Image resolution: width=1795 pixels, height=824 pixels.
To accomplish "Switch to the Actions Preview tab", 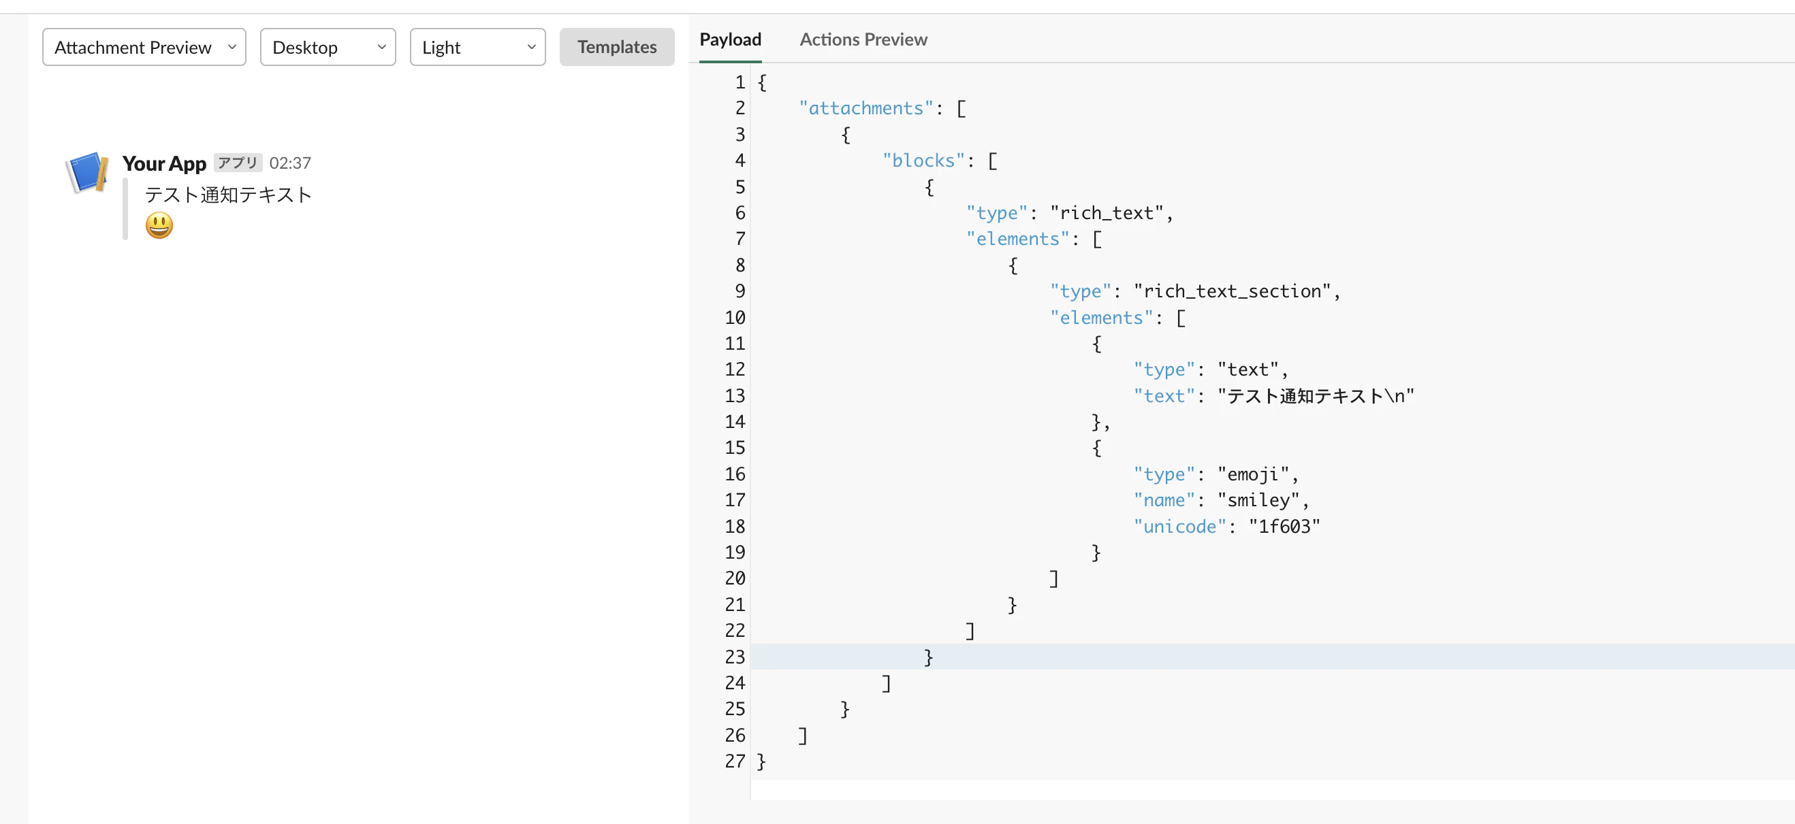I will coord(863,39).
